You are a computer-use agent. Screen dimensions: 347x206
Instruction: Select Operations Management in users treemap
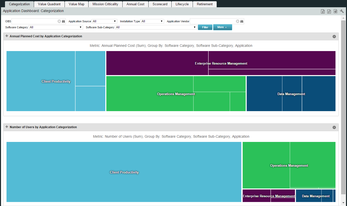coord(289,165)
